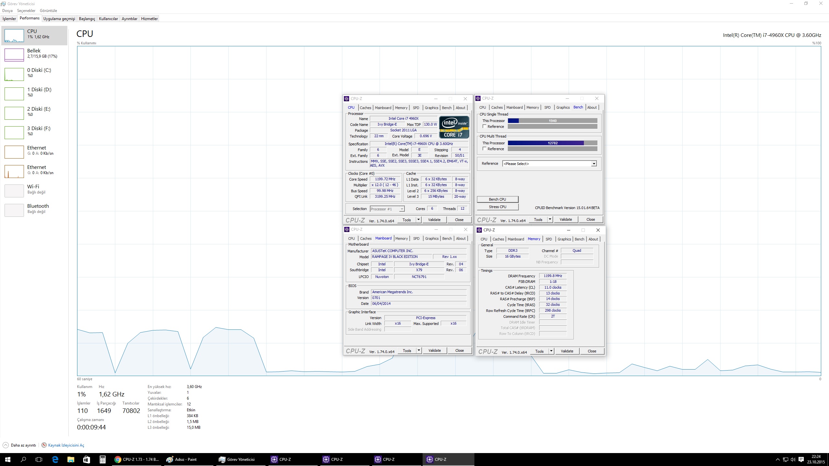
Task: Click the Multi Thread Reference bar
Action: pyautogui.click(x=552, y=149)
